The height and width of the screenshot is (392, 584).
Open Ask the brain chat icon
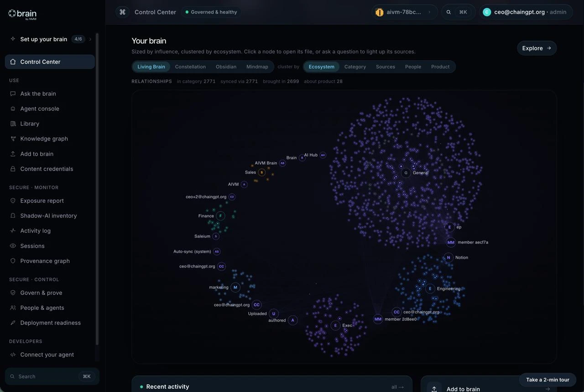click(13, 94)
